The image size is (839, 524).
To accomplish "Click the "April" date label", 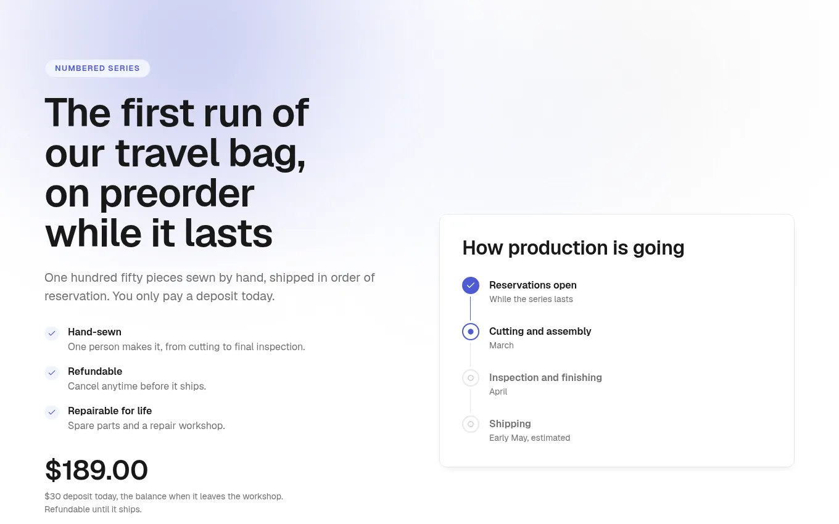I will tap(498, 391).
